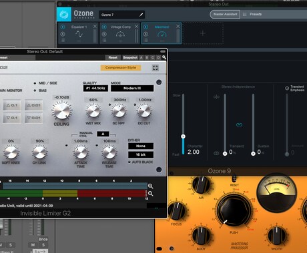Zoom the upper gain reduction meter
This screenshot has width=307, height=253.
pos(151,186)
